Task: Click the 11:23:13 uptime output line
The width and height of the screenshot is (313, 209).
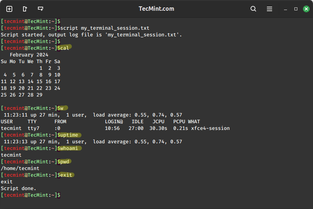Action: [x=93, y=141]
